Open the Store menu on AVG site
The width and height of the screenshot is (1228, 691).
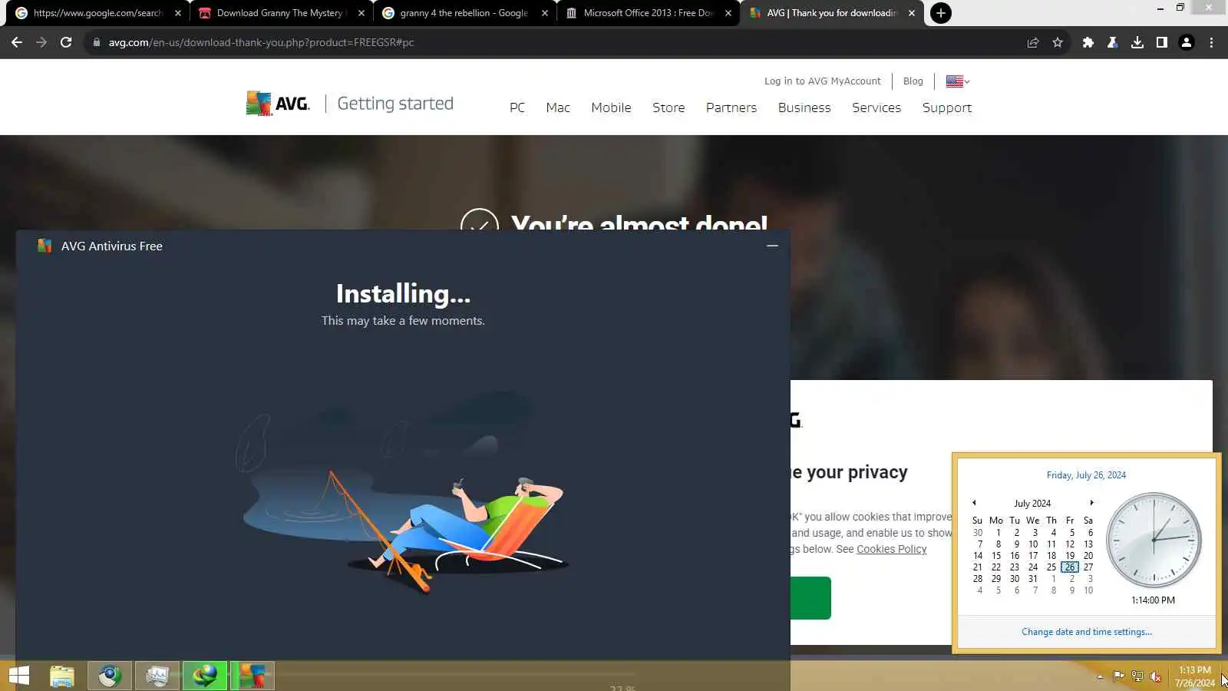668,107
